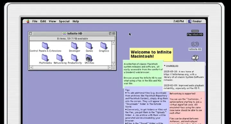
Task: Collapse the Infinite HD window with windowshade box
Action: click(x=114, y=33)
